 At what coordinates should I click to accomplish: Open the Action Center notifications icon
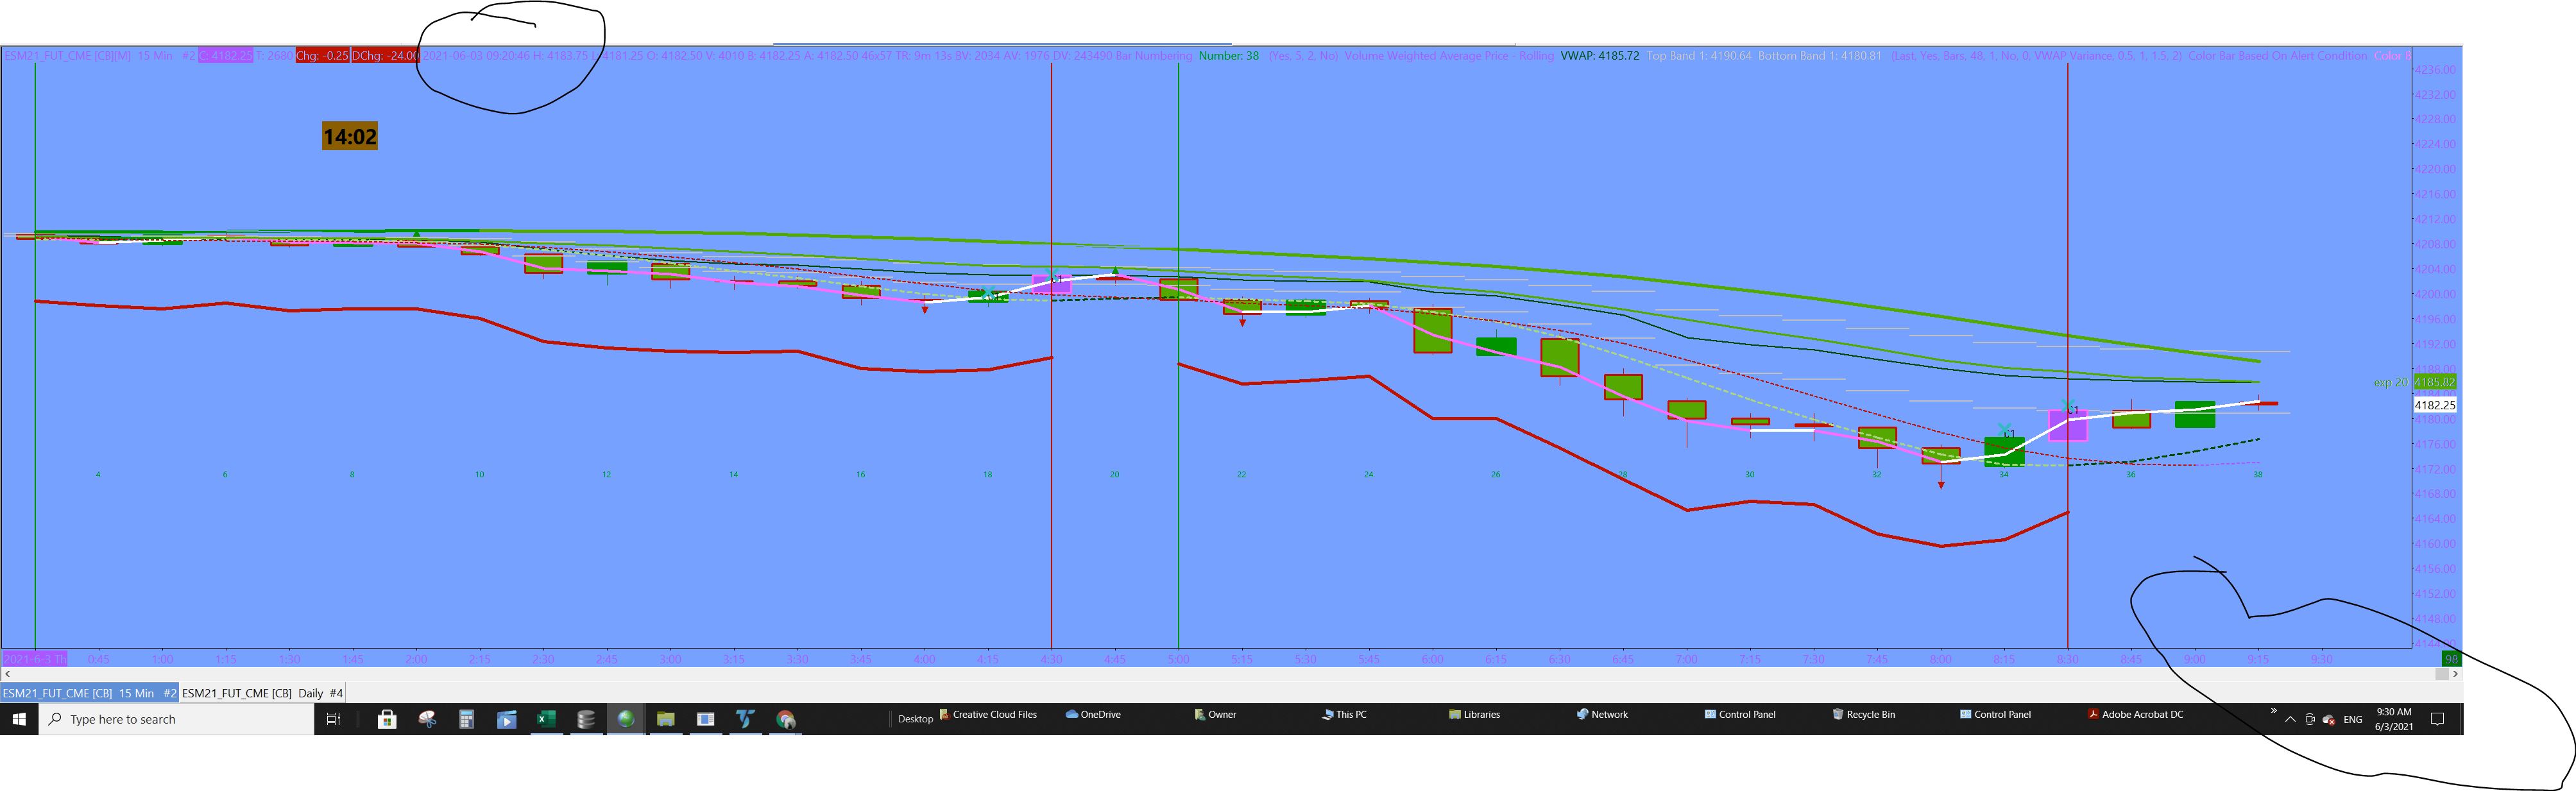click(x=2437, y=719)
